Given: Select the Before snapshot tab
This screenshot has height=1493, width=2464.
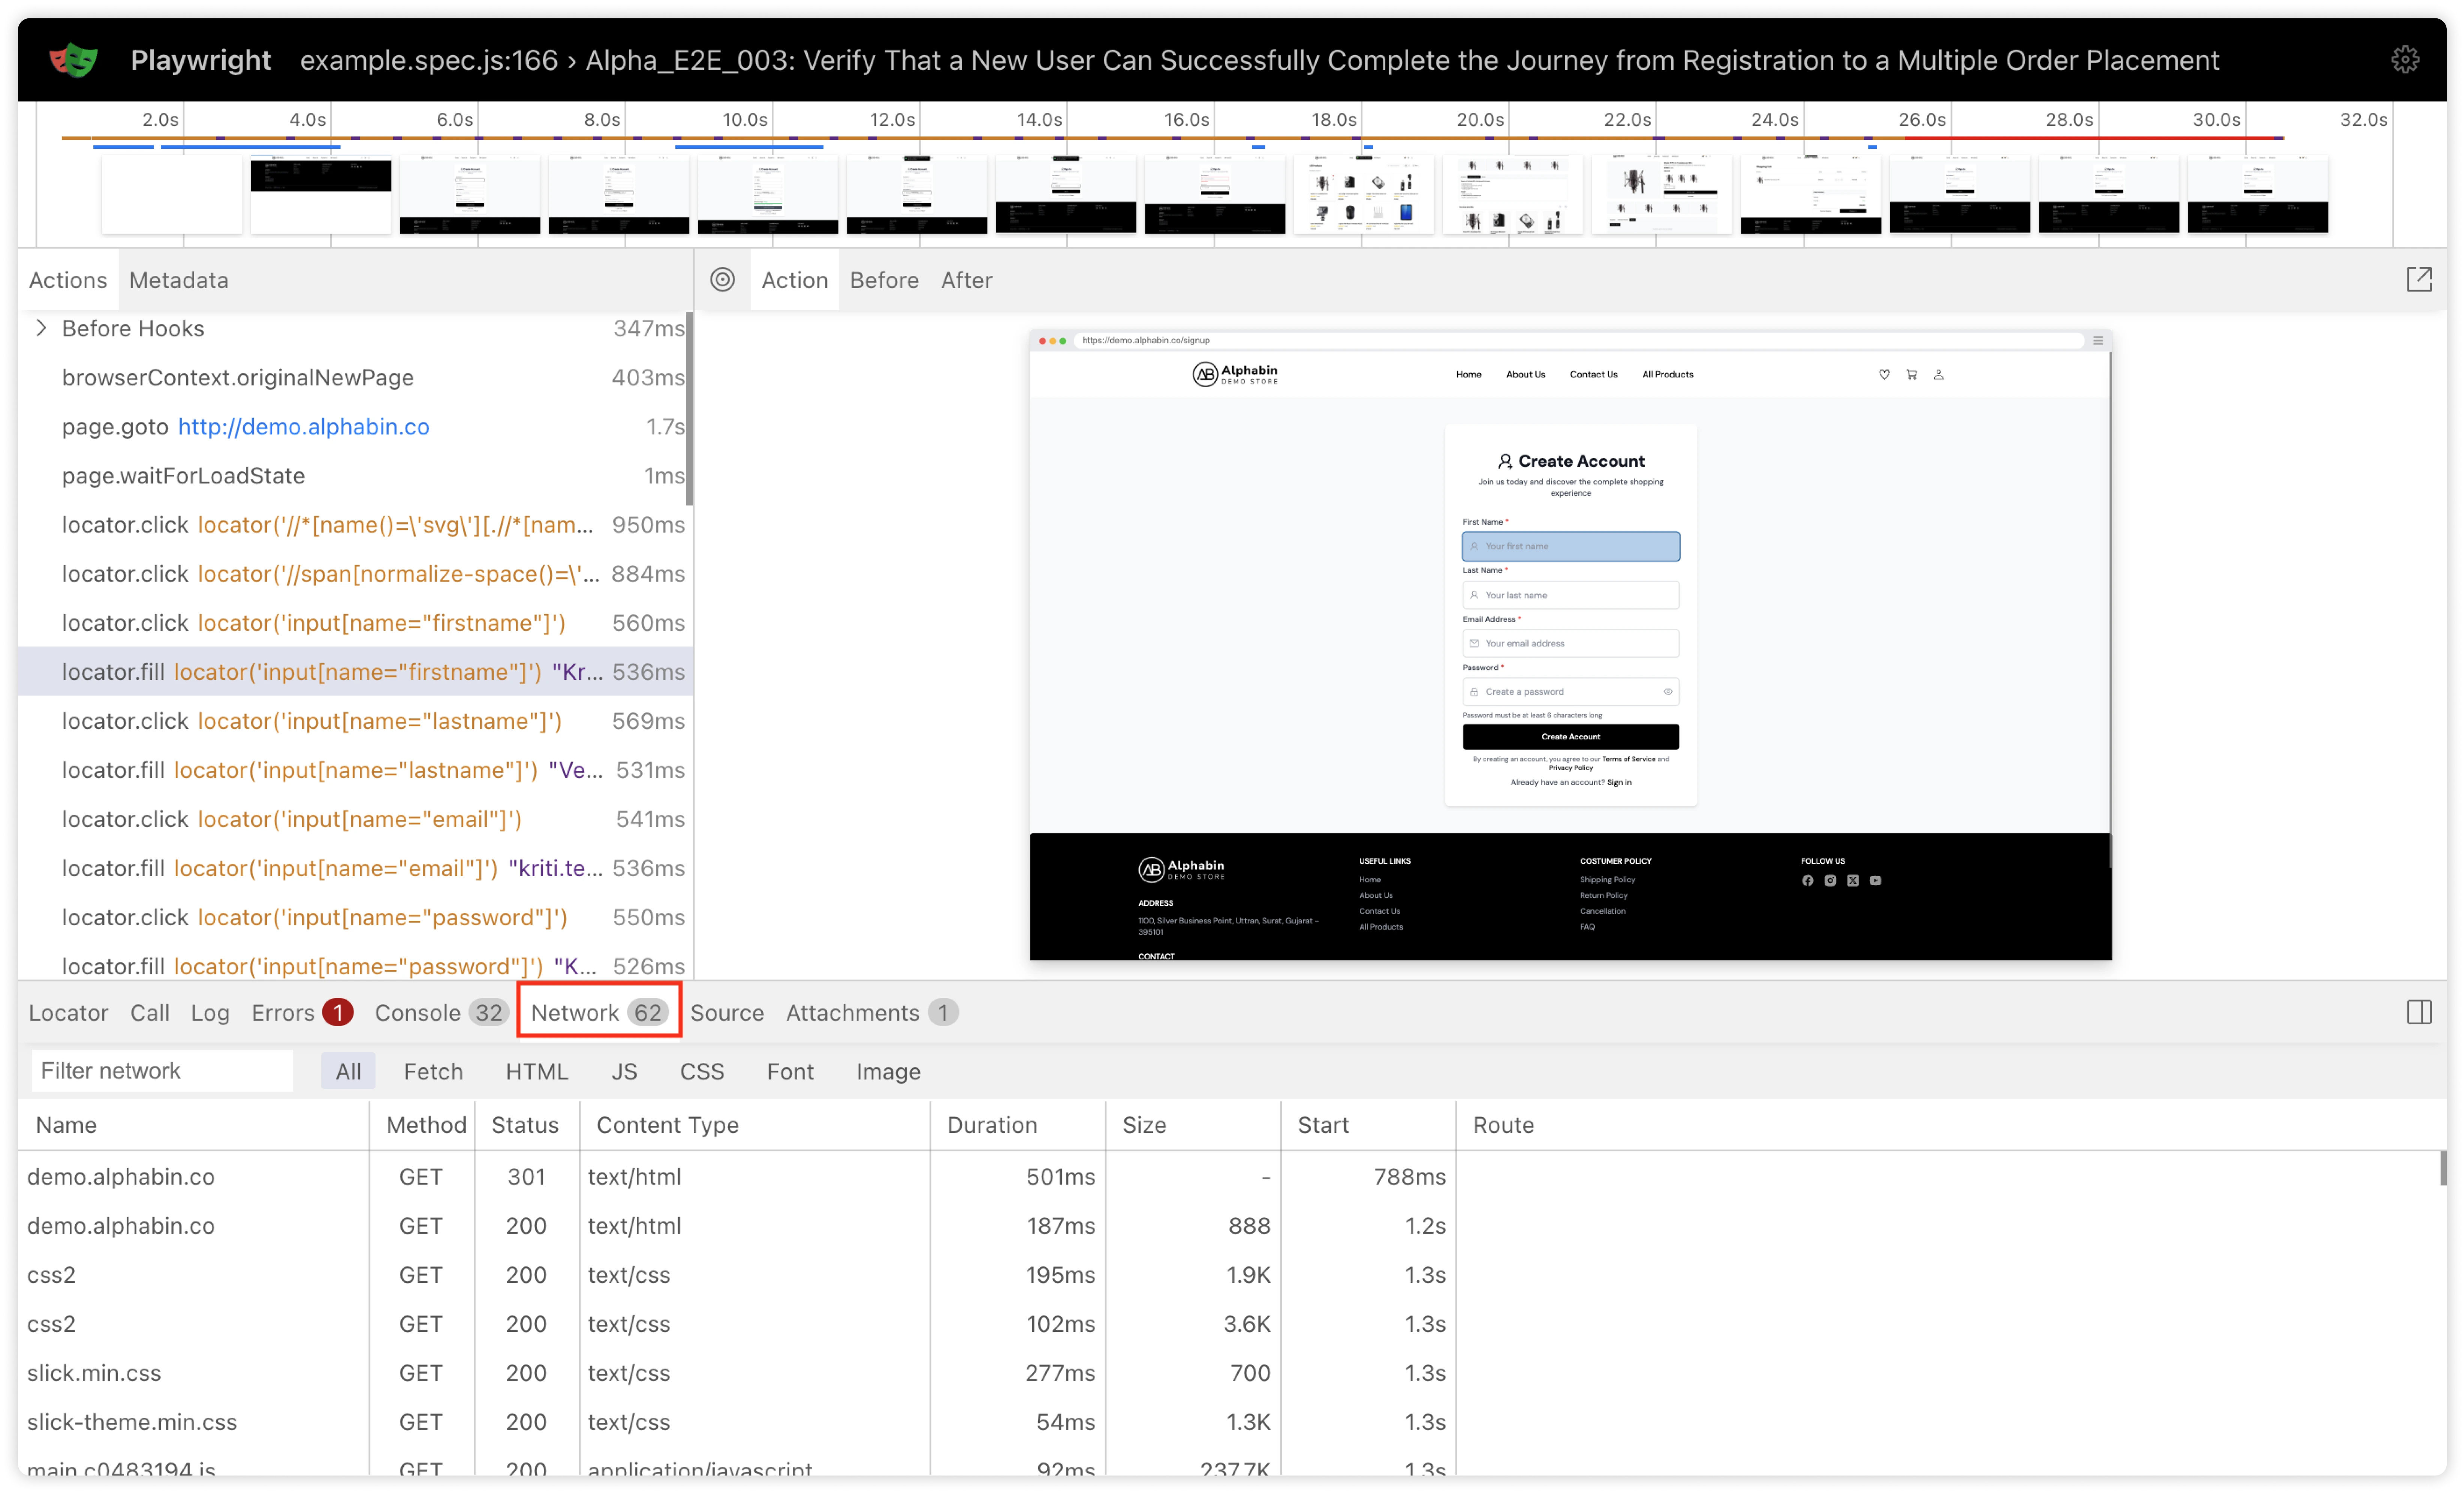Looking at the screenshot, I should (884, 280).
